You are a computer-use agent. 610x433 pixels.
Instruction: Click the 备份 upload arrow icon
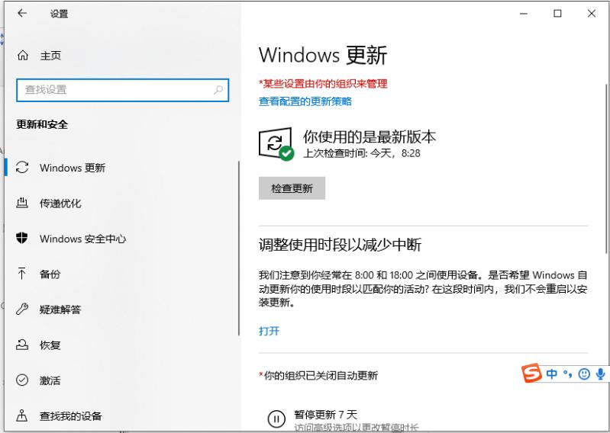(22, 274)
